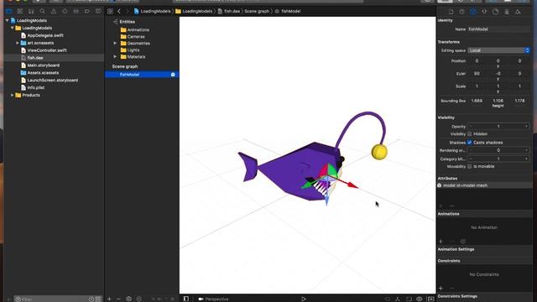Click the round badge on fishModel row
The height and width of the screenshot is (302, 537).
tap(173, 75)
